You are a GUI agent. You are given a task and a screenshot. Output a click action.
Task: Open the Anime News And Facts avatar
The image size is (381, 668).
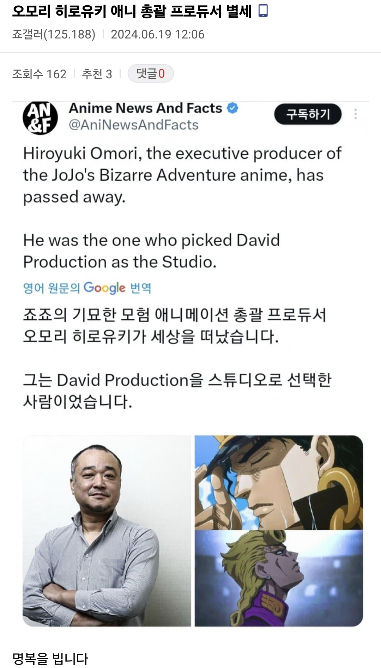coord(40,118)
